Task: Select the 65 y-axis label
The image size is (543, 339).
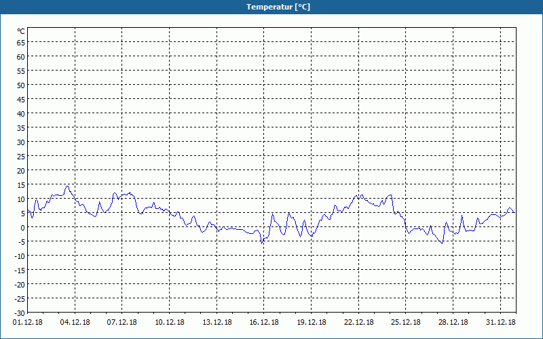Action: point(21,43)
